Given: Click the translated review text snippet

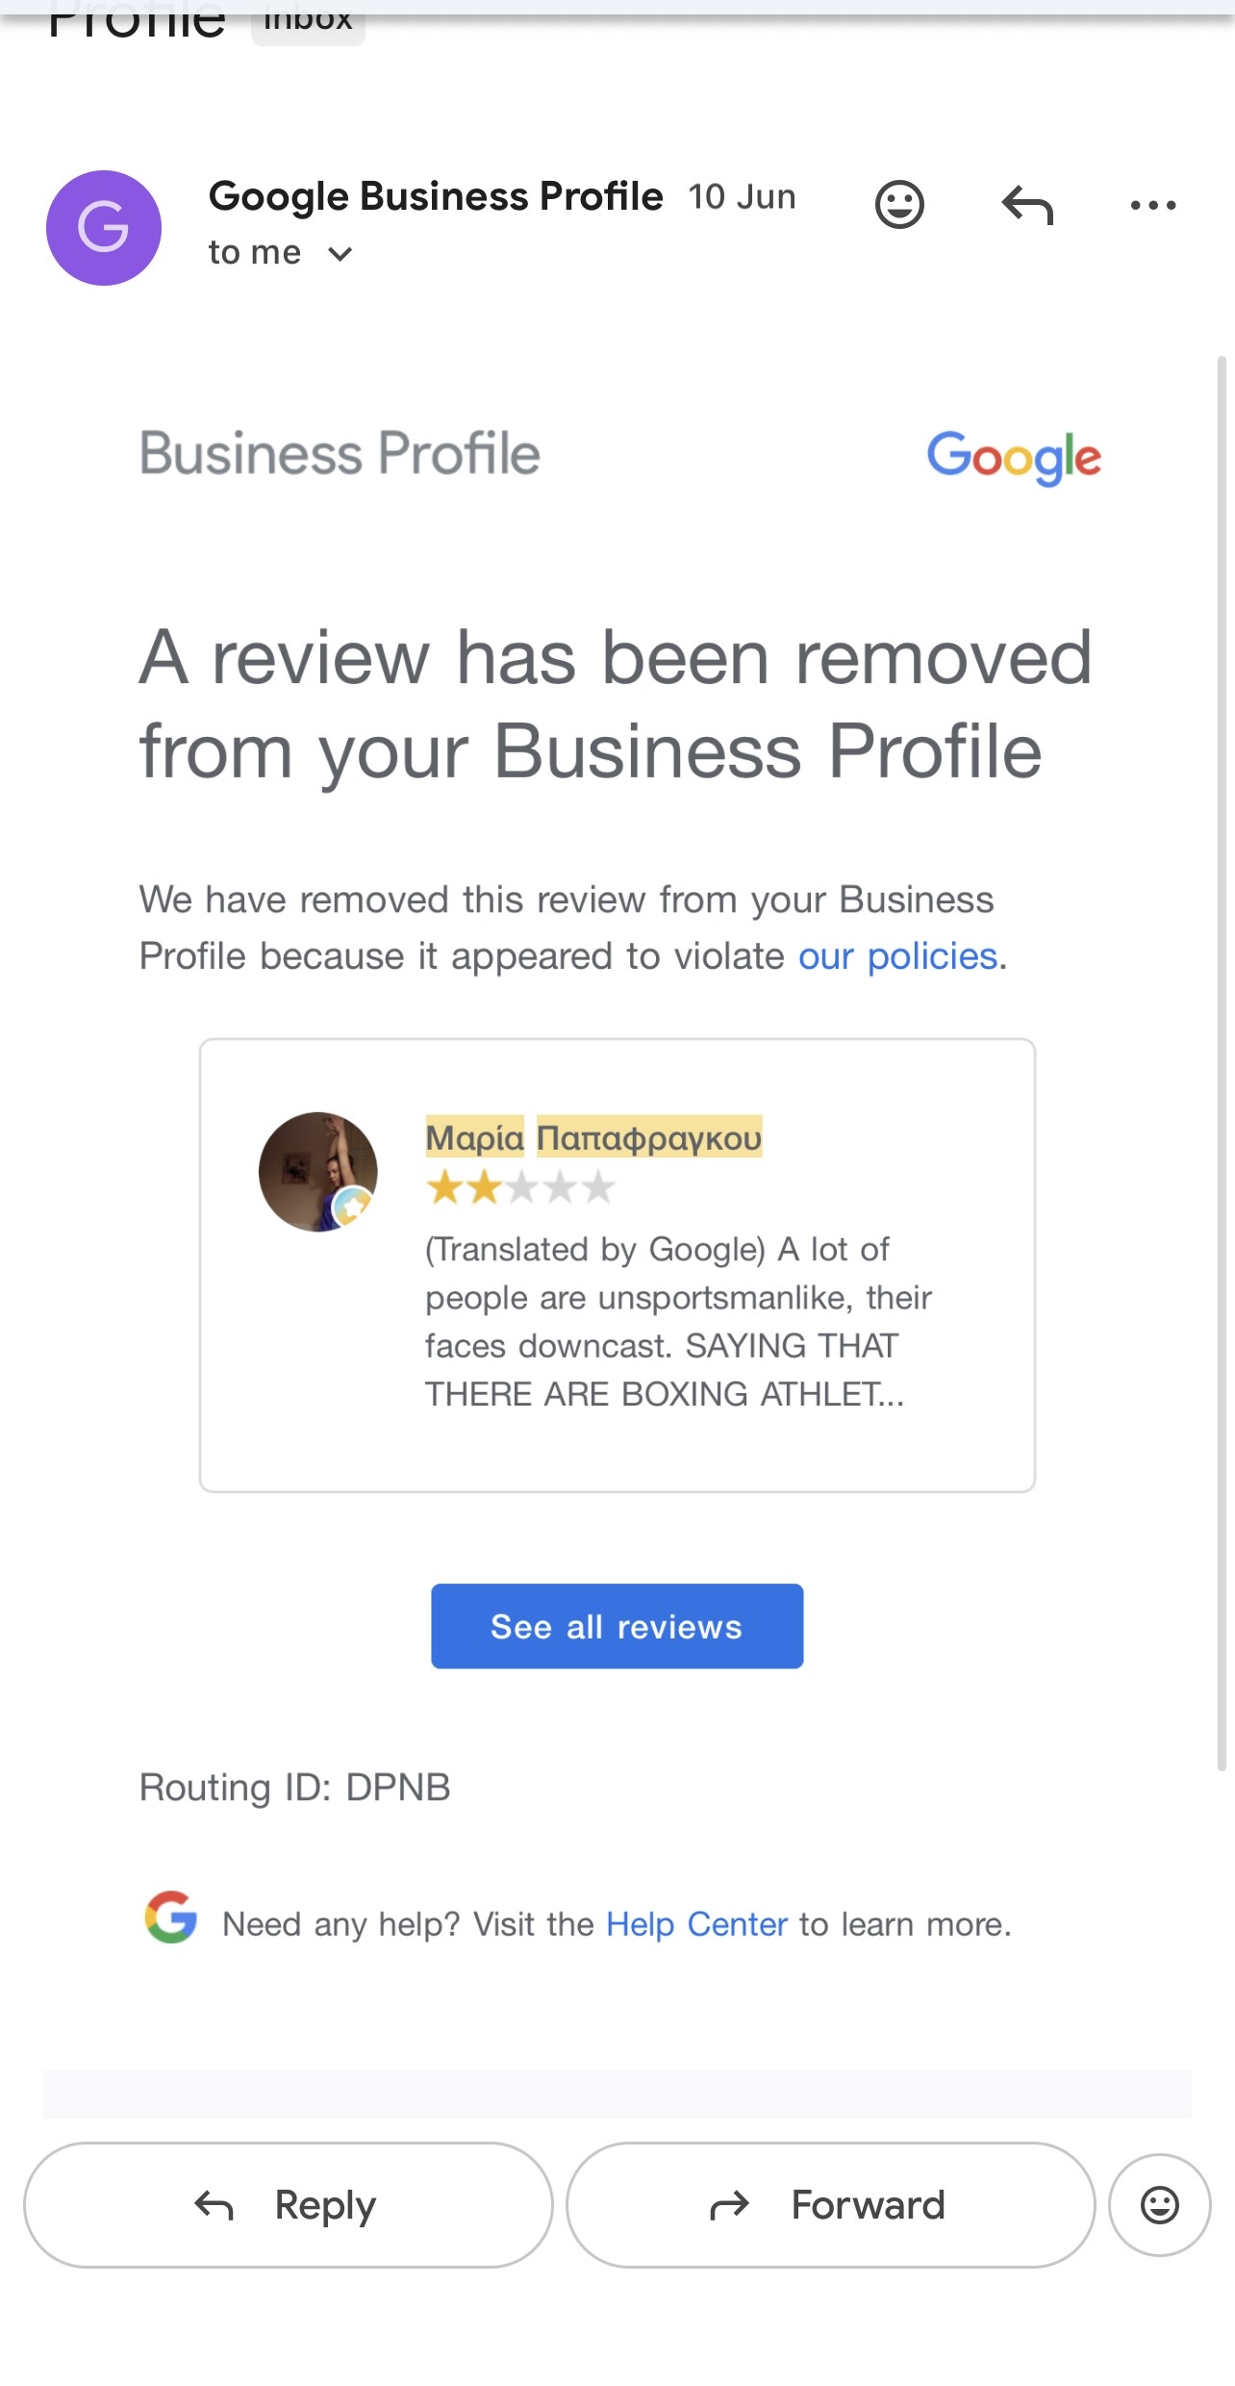Looking at the screenshot, I should [x=678, y=1321].
